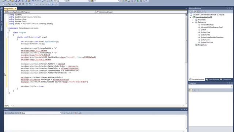The height and width of the screenshot is (132, 234).
Task: Collapse the ConsoleApplication16 project node
Action: click(x=190, y=17)
